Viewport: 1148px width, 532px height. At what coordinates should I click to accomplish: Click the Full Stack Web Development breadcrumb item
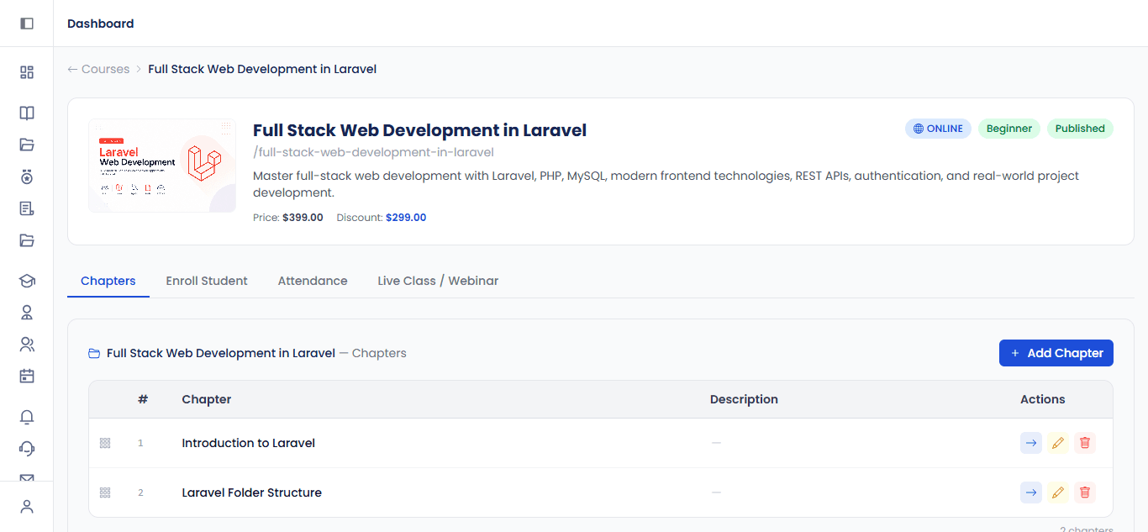point(262,69)
